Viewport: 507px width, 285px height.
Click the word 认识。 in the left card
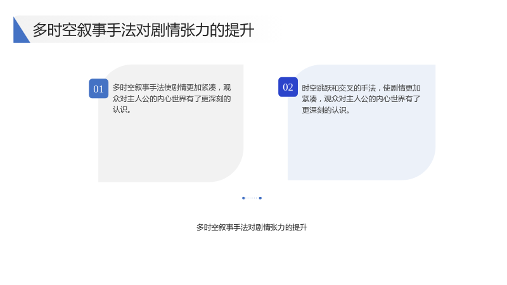coord(122,110)
